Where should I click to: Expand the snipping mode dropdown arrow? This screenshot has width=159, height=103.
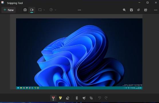[x=44, y=10]
